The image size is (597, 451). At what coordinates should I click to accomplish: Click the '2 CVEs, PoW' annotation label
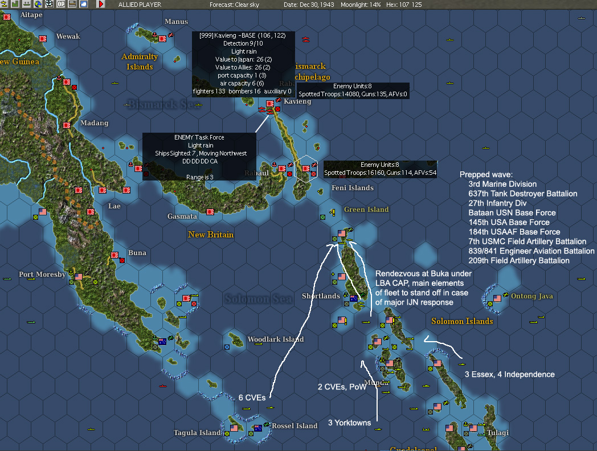pos(342,387)
